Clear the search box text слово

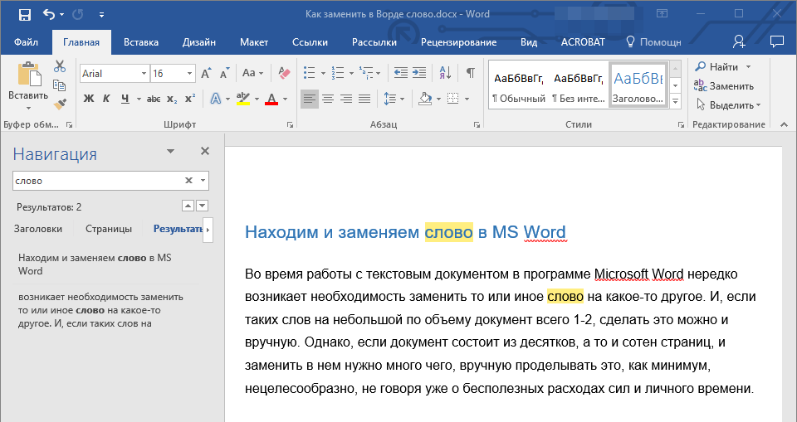188,180
